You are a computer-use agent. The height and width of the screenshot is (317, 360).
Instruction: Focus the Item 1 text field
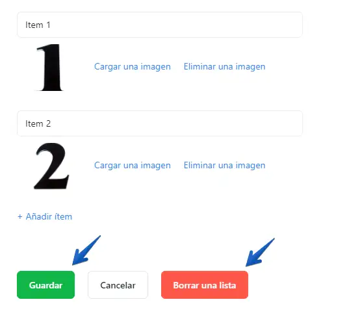point(160,25)
